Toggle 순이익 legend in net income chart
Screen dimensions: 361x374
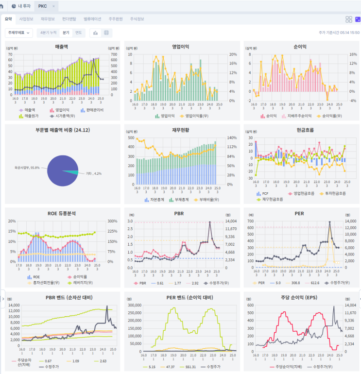click(268, 116)
